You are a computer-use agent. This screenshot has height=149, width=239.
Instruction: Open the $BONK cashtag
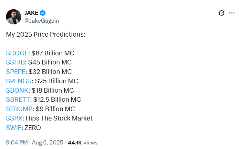coord(17,90)
